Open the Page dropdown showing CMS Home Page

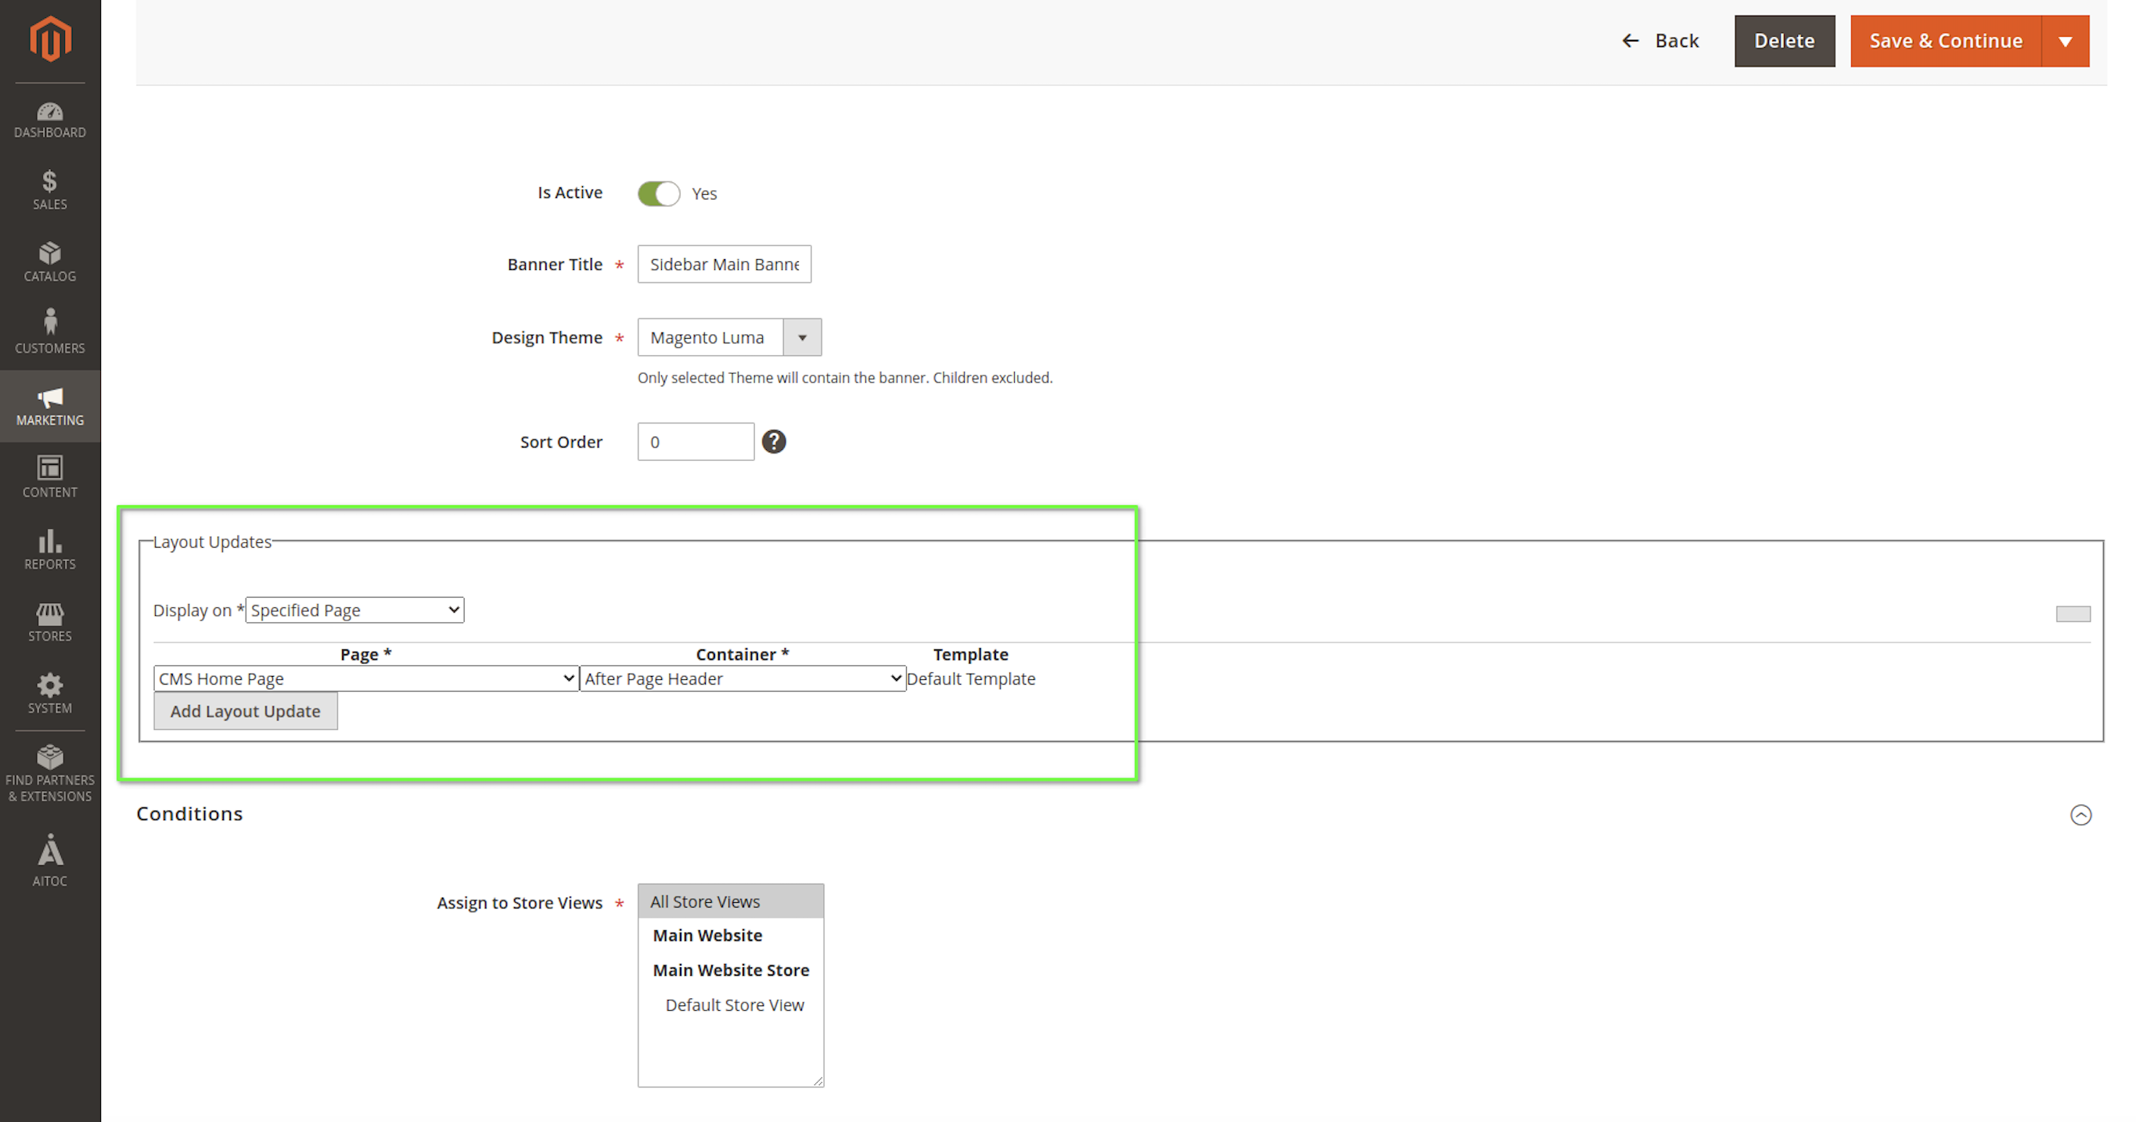coord(365,678)
